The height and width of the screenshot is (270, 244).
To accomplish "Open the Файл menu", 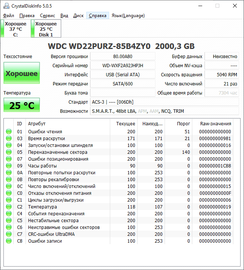I will (x=8, y=16).
